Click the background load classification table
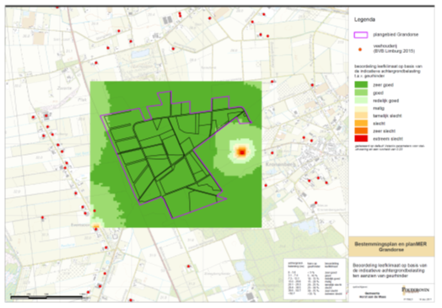Viewport: 442px width, 308px height. coord(315,279)
